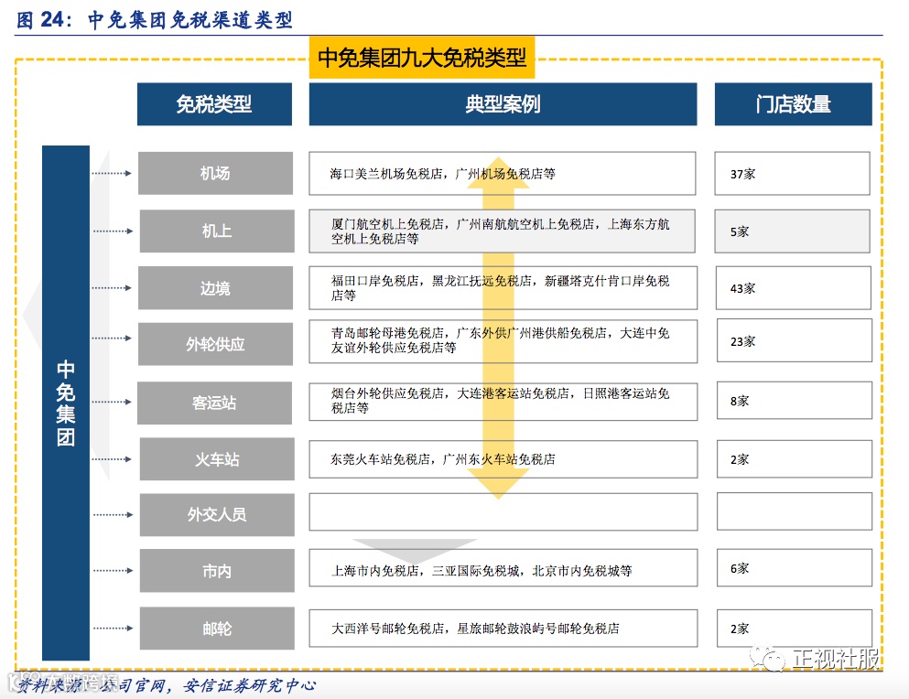Click the 大西洋号邮轮免税店 example text

[x=388, y=629]
